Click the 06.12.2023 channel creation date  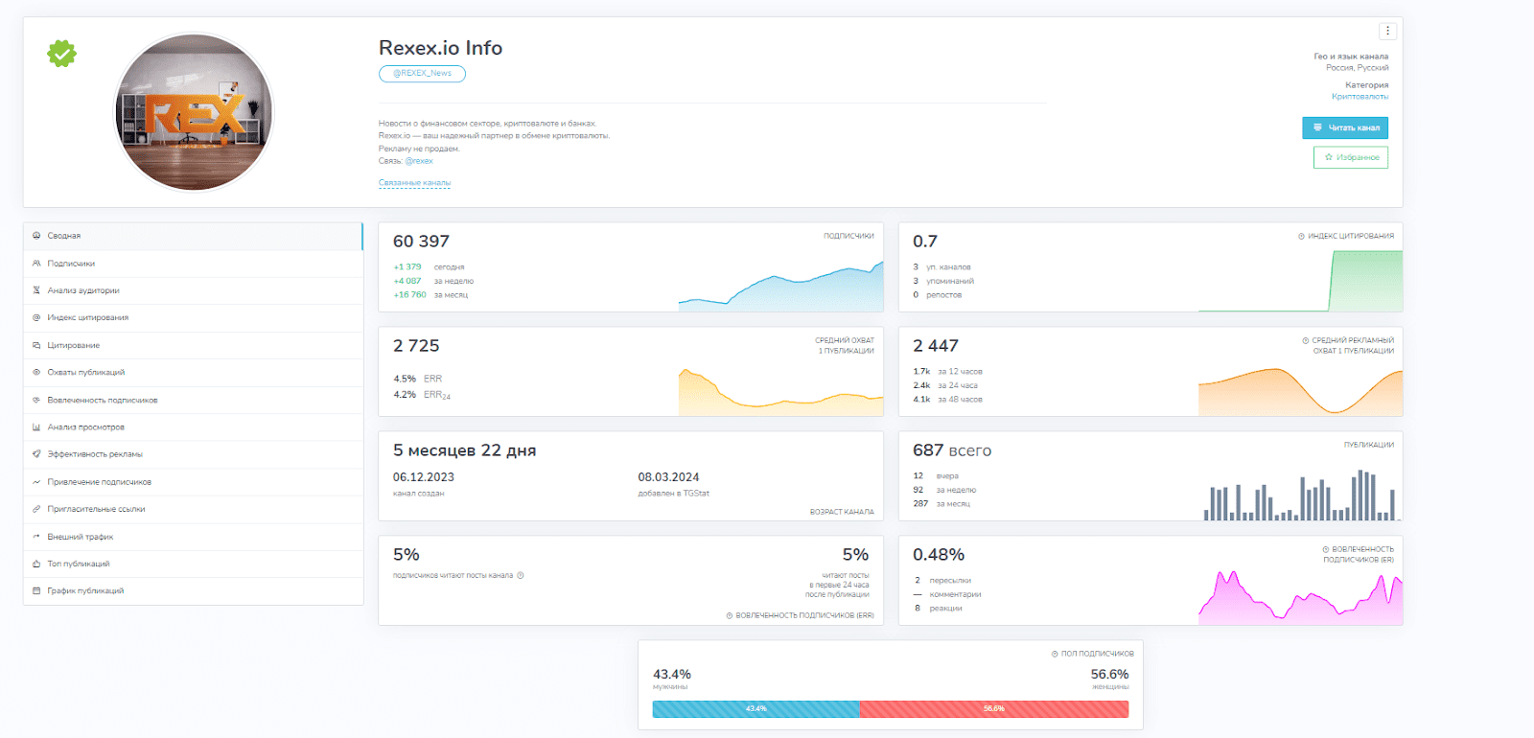(x=424, y=477)
